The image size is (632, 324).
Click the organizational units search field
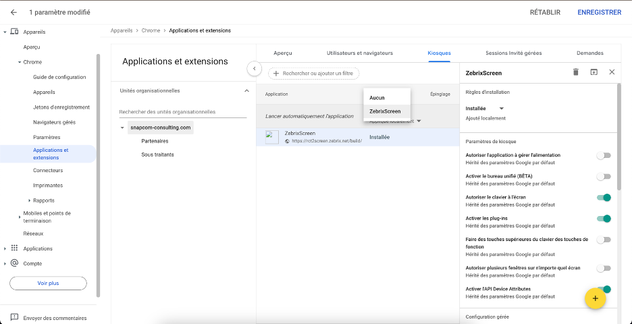(182, 112)
